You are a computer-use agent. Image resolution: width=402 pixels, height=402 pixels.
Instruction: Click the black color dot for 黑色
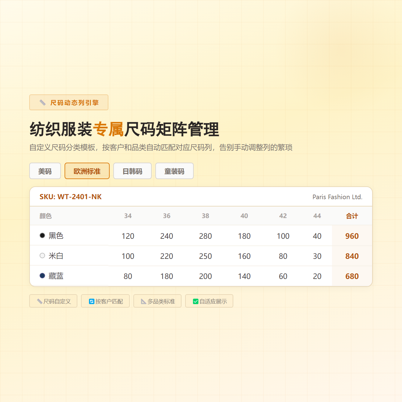click(x=42, y=235)
